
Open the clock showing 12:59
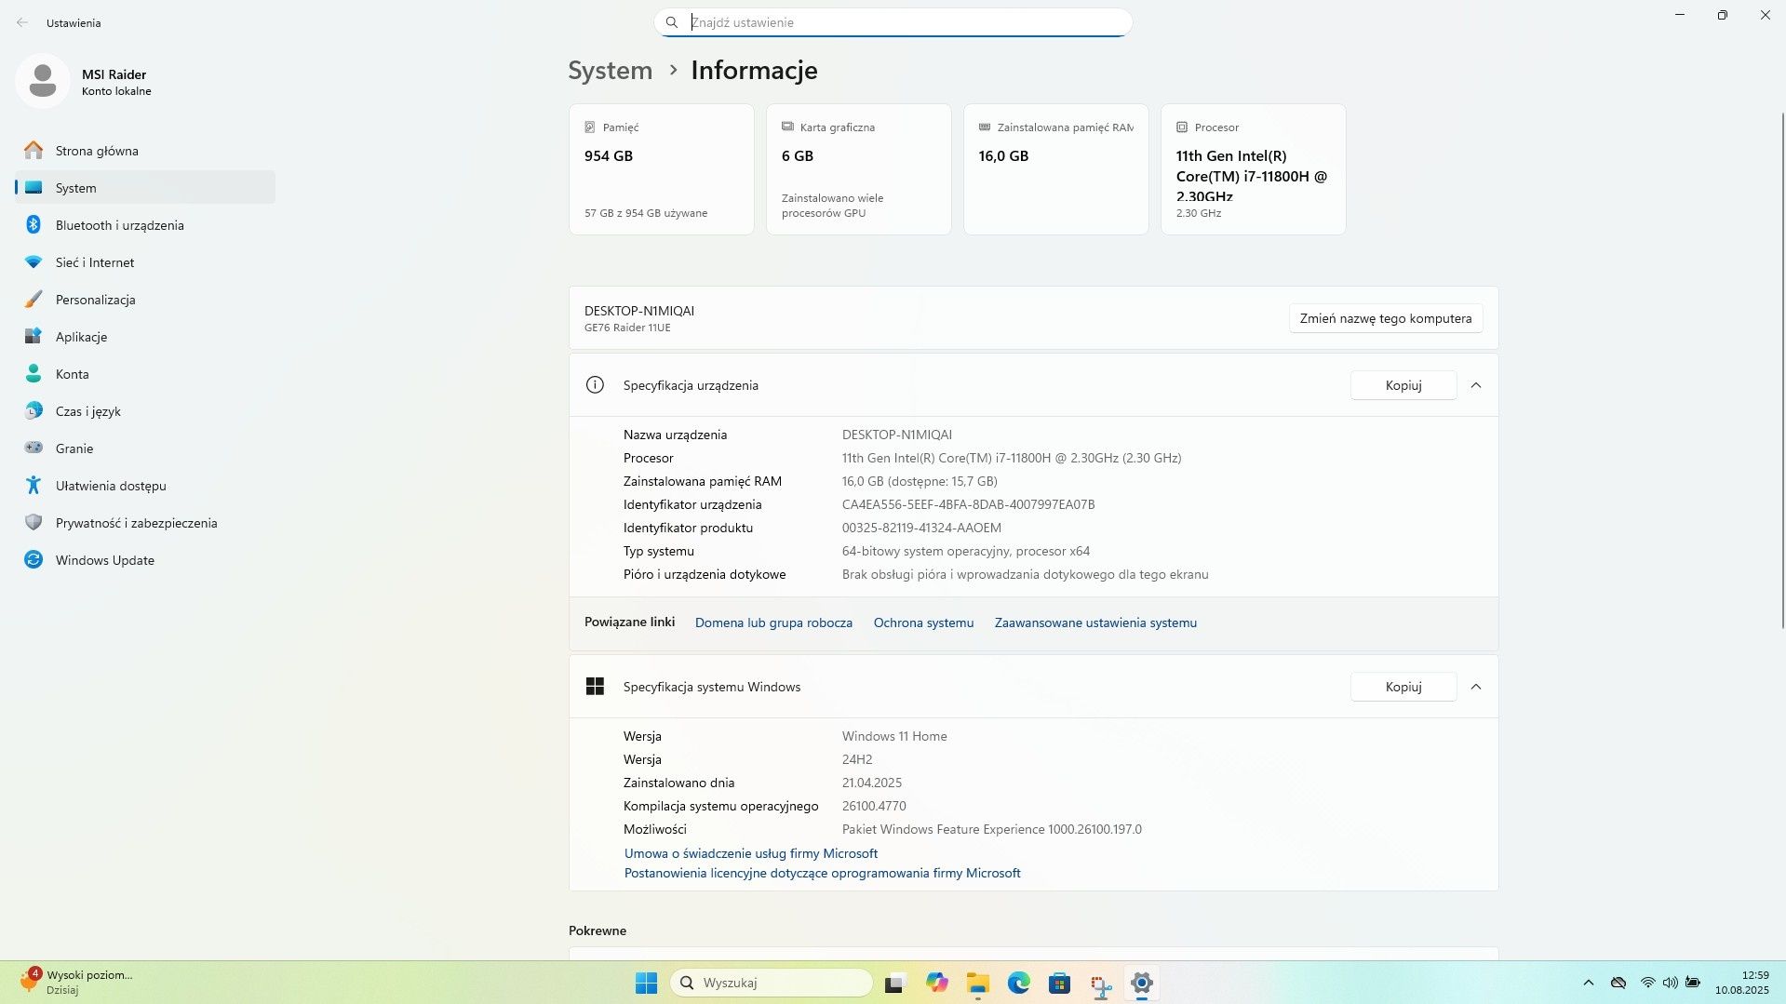(1742, 983)
